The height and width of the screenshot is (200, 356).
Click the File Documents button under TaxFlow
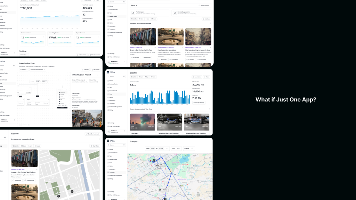click(x=95, y=55)
